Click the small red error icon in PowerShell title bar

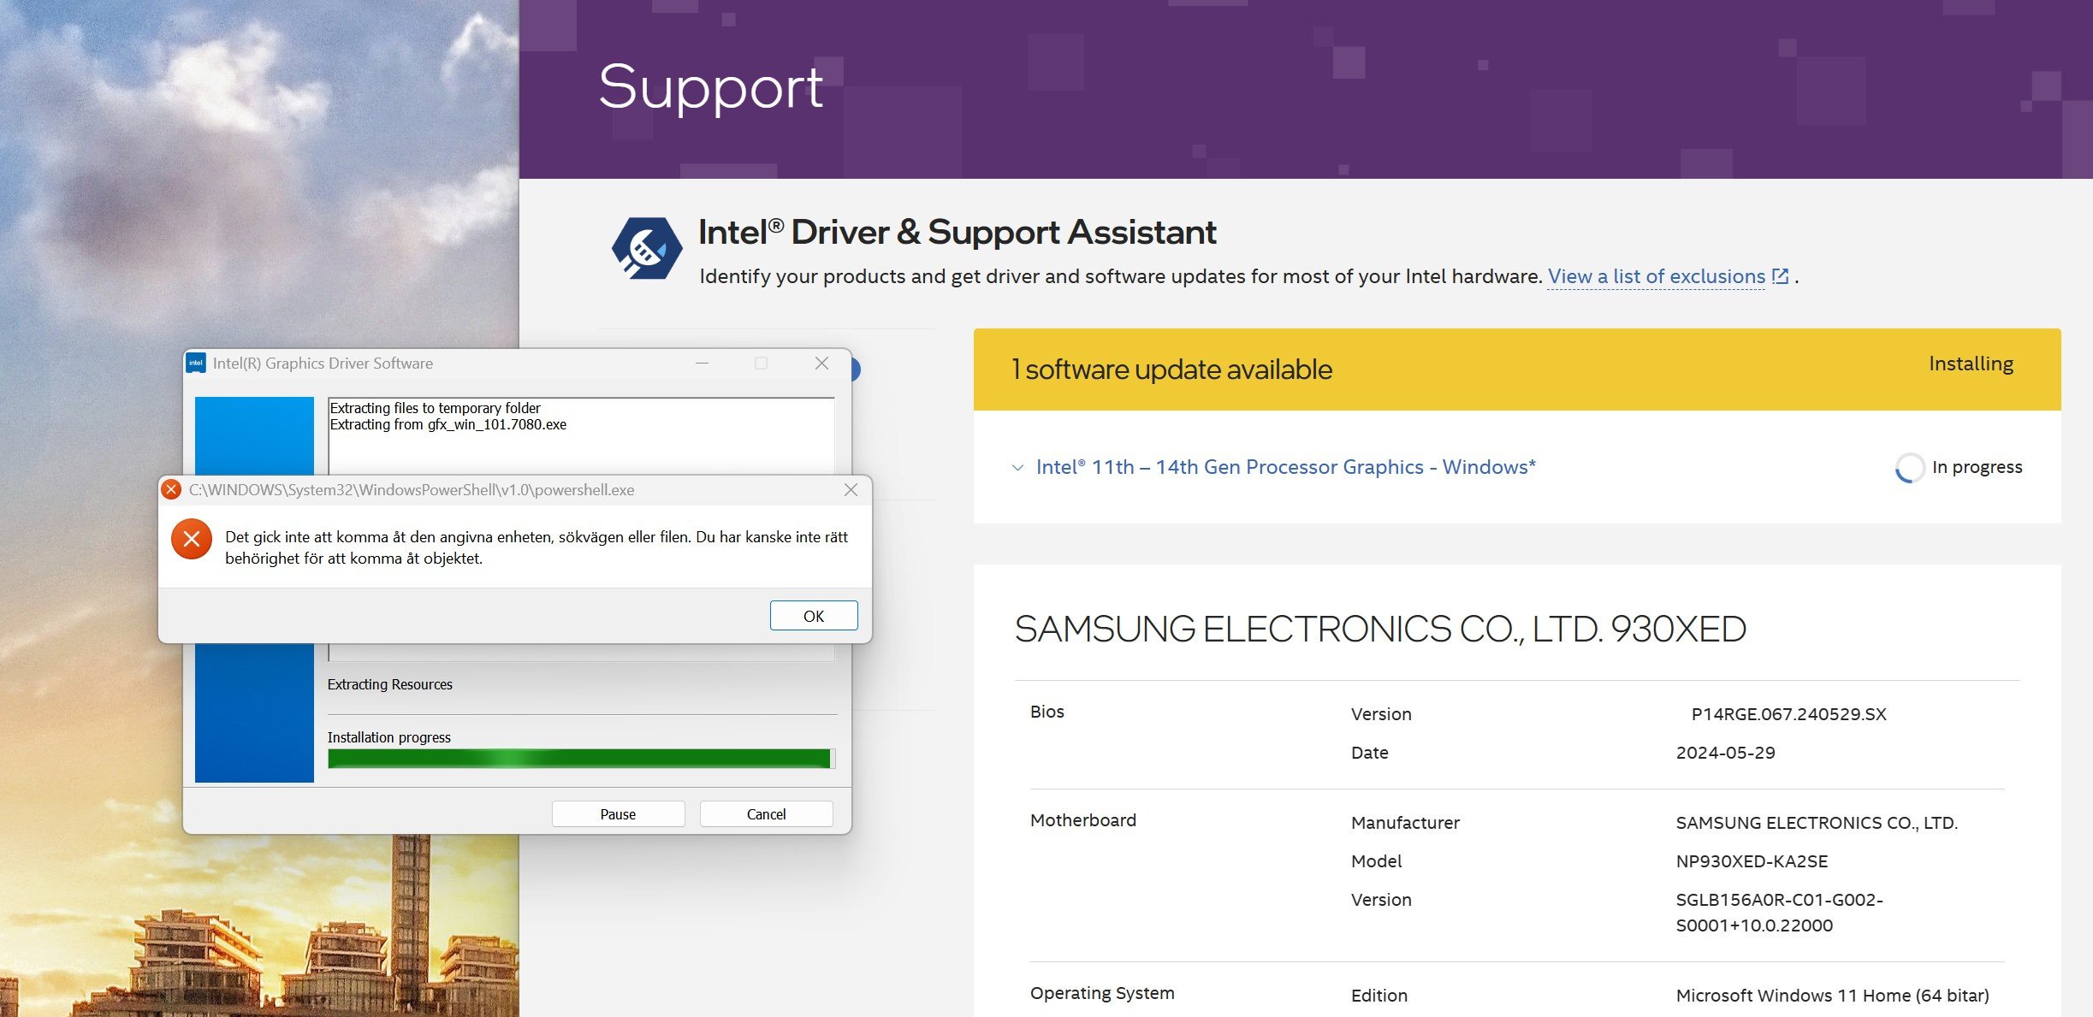tap(171, 489)
